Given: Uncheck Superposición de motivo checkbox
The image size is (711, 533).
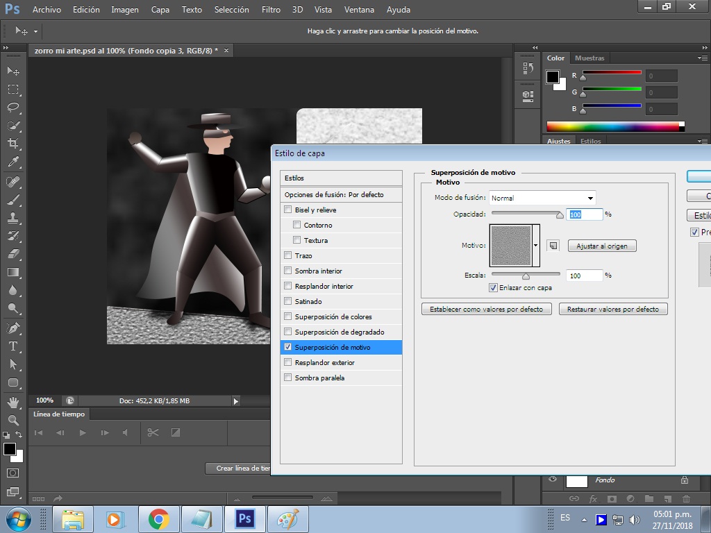Looking at the screenshot, I should tap(287, 347).
